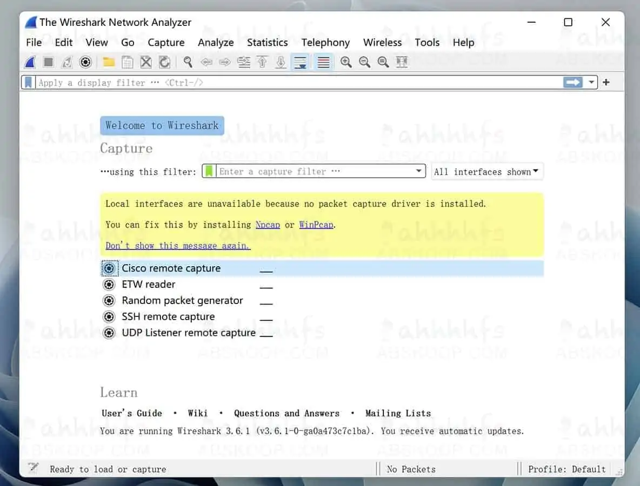Expand the capture filter dropdown arrow

click(419, 171)
